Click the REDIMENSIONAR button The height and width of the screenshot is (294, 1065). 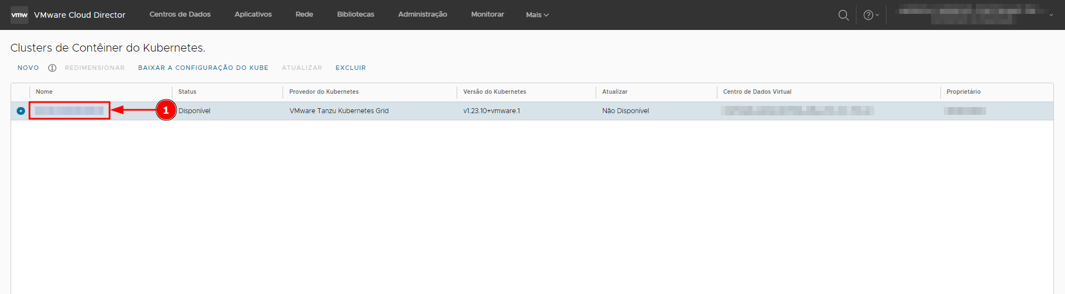95,68
